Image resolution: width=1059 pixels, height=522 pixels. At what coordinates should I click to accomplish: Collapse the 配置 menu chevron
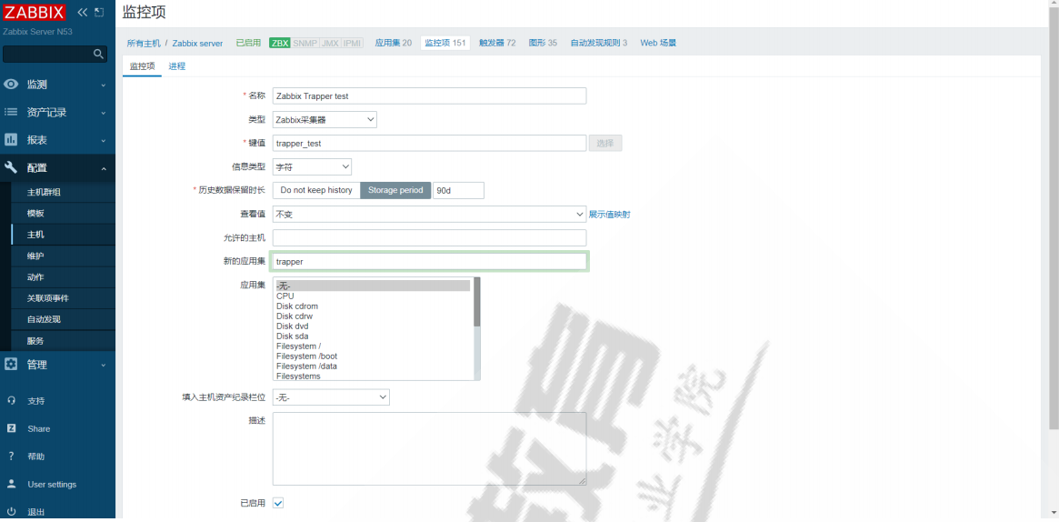click(104, 168)
